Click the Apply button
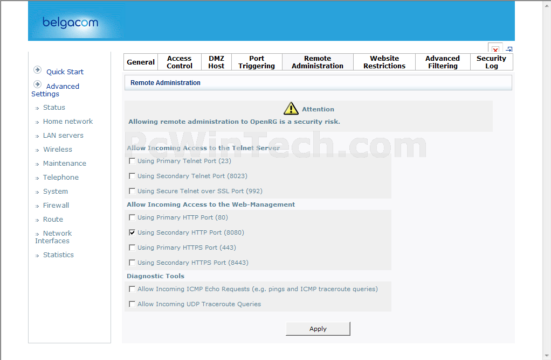Screen dimensions: 551x360 [x=318, y=329]
